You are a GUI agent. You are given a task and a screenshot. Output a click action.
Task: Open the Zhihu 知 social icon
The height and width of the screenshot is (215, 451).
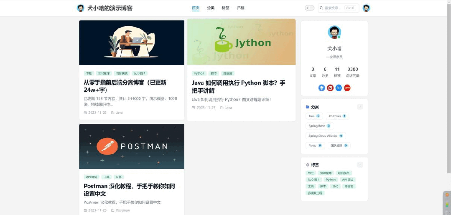pos(339,88)
